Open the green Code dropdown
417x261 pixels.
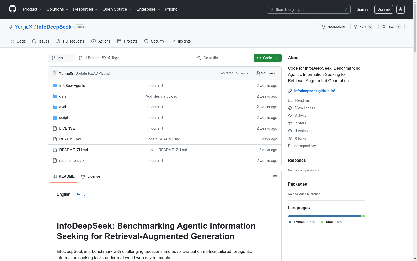coord(267,58)
